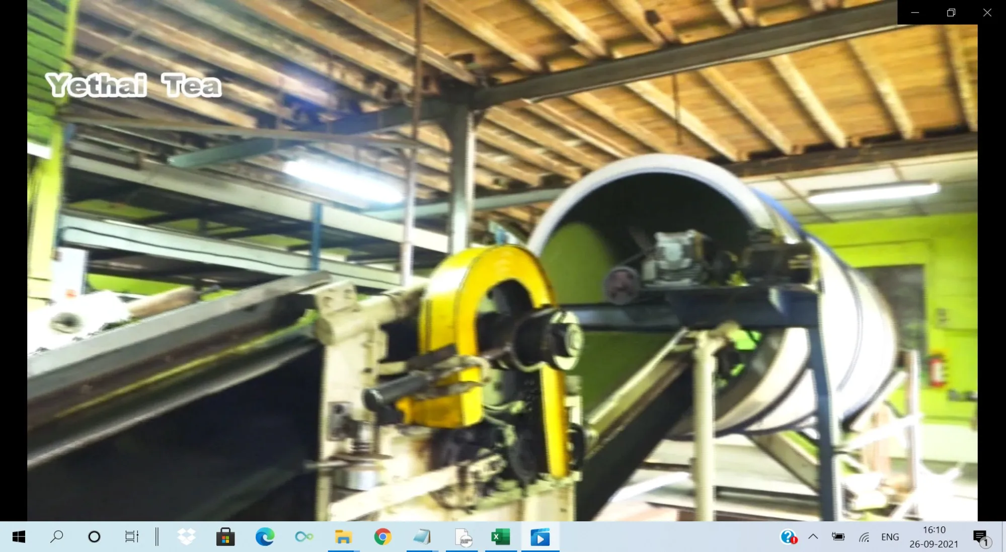
Task: Open the Microsoft Store taskbar icon
Action: coord(225,537)
